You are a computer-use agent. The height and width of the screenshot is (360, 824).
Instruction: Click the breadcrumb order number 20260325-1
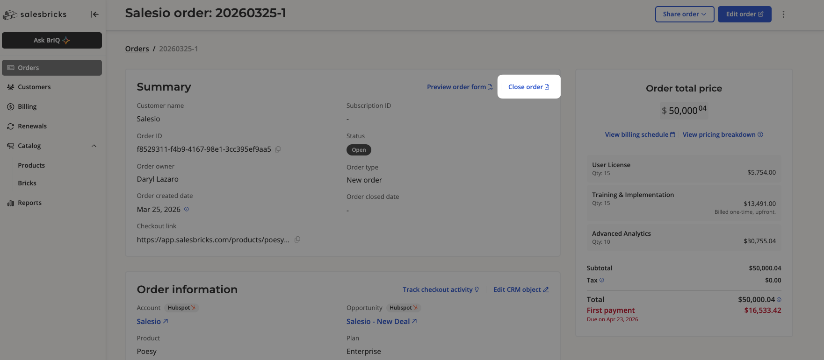click(x=179, y=49)
